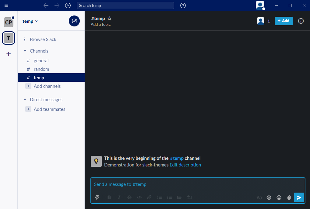Click Edit description link
Screen dimensions: 310x209
pyautogui.click(x=185, y=165)
